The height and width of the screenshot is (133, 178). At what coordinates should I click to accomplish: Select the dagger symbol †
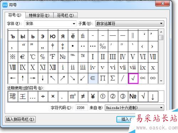coord(53,46)
